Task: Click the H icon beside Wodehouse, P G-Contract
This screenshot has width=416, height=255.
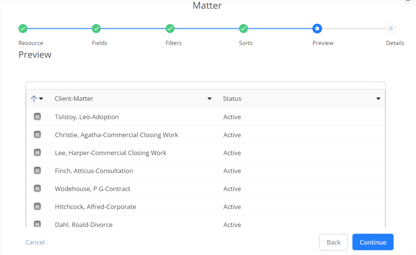Action: point(37,189)
